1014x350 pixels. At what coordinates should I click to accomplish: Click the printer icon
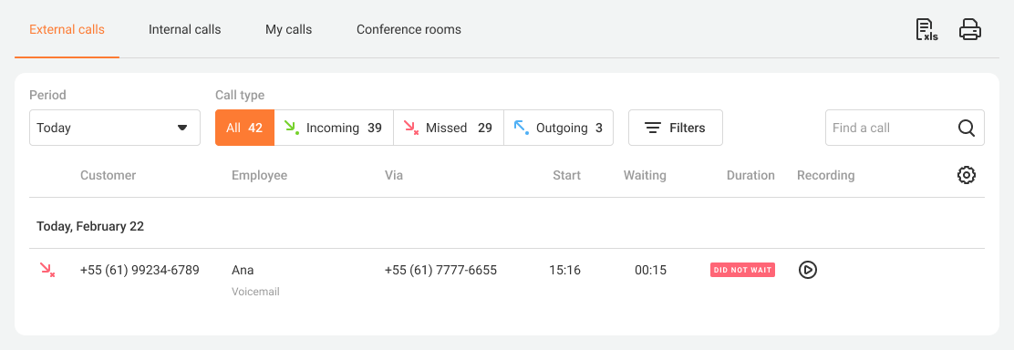pyautogui.click(x=970, y=30)
